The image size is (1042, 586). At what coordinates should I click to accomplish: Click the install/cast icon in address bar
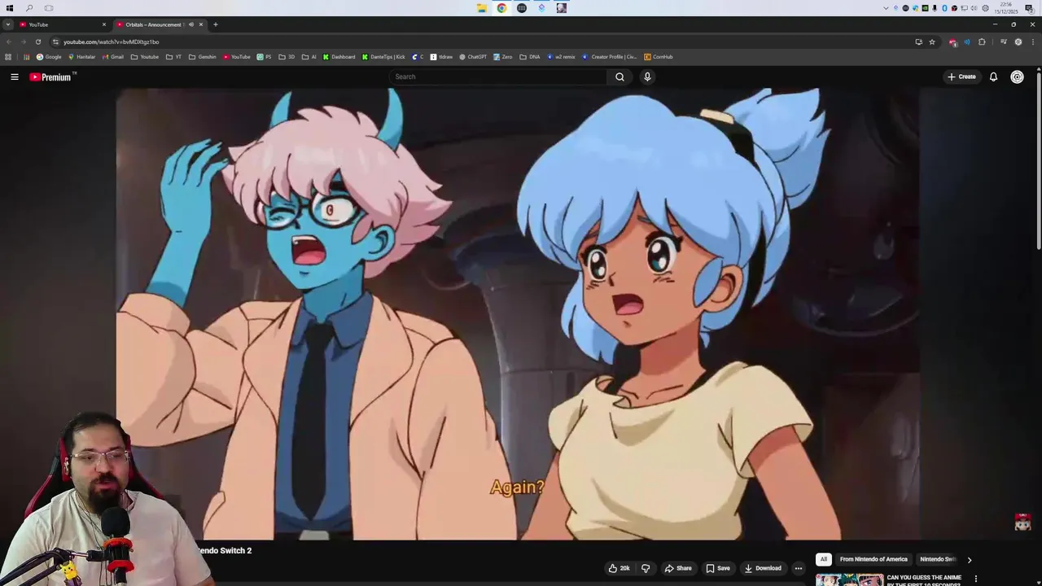coord(919,42)
